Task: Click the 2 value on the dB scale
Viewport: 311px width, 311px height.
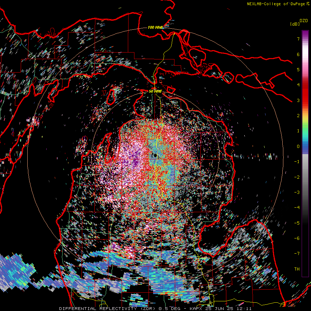Action: [x=298, y=116]
